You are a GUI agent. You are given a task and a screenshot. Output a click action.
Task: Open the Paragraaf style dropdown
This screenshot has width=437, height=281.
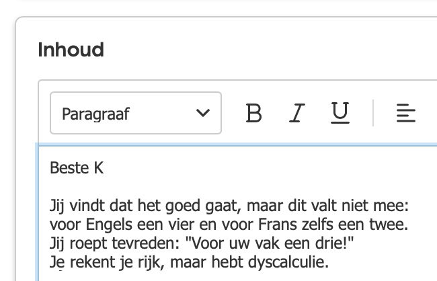135,113
